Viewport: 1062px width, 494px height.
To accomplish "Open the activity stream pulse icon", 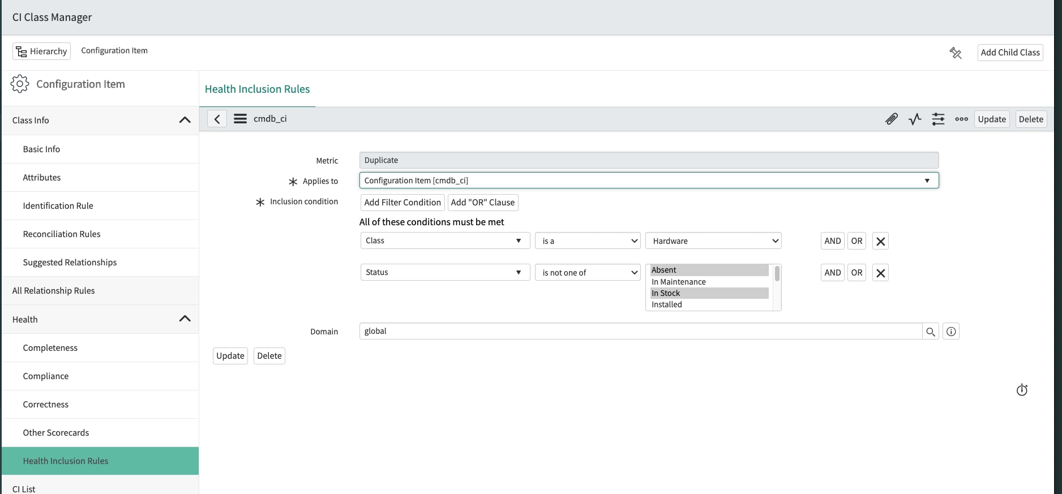I will pyautogui.click(x=915, y=119).
